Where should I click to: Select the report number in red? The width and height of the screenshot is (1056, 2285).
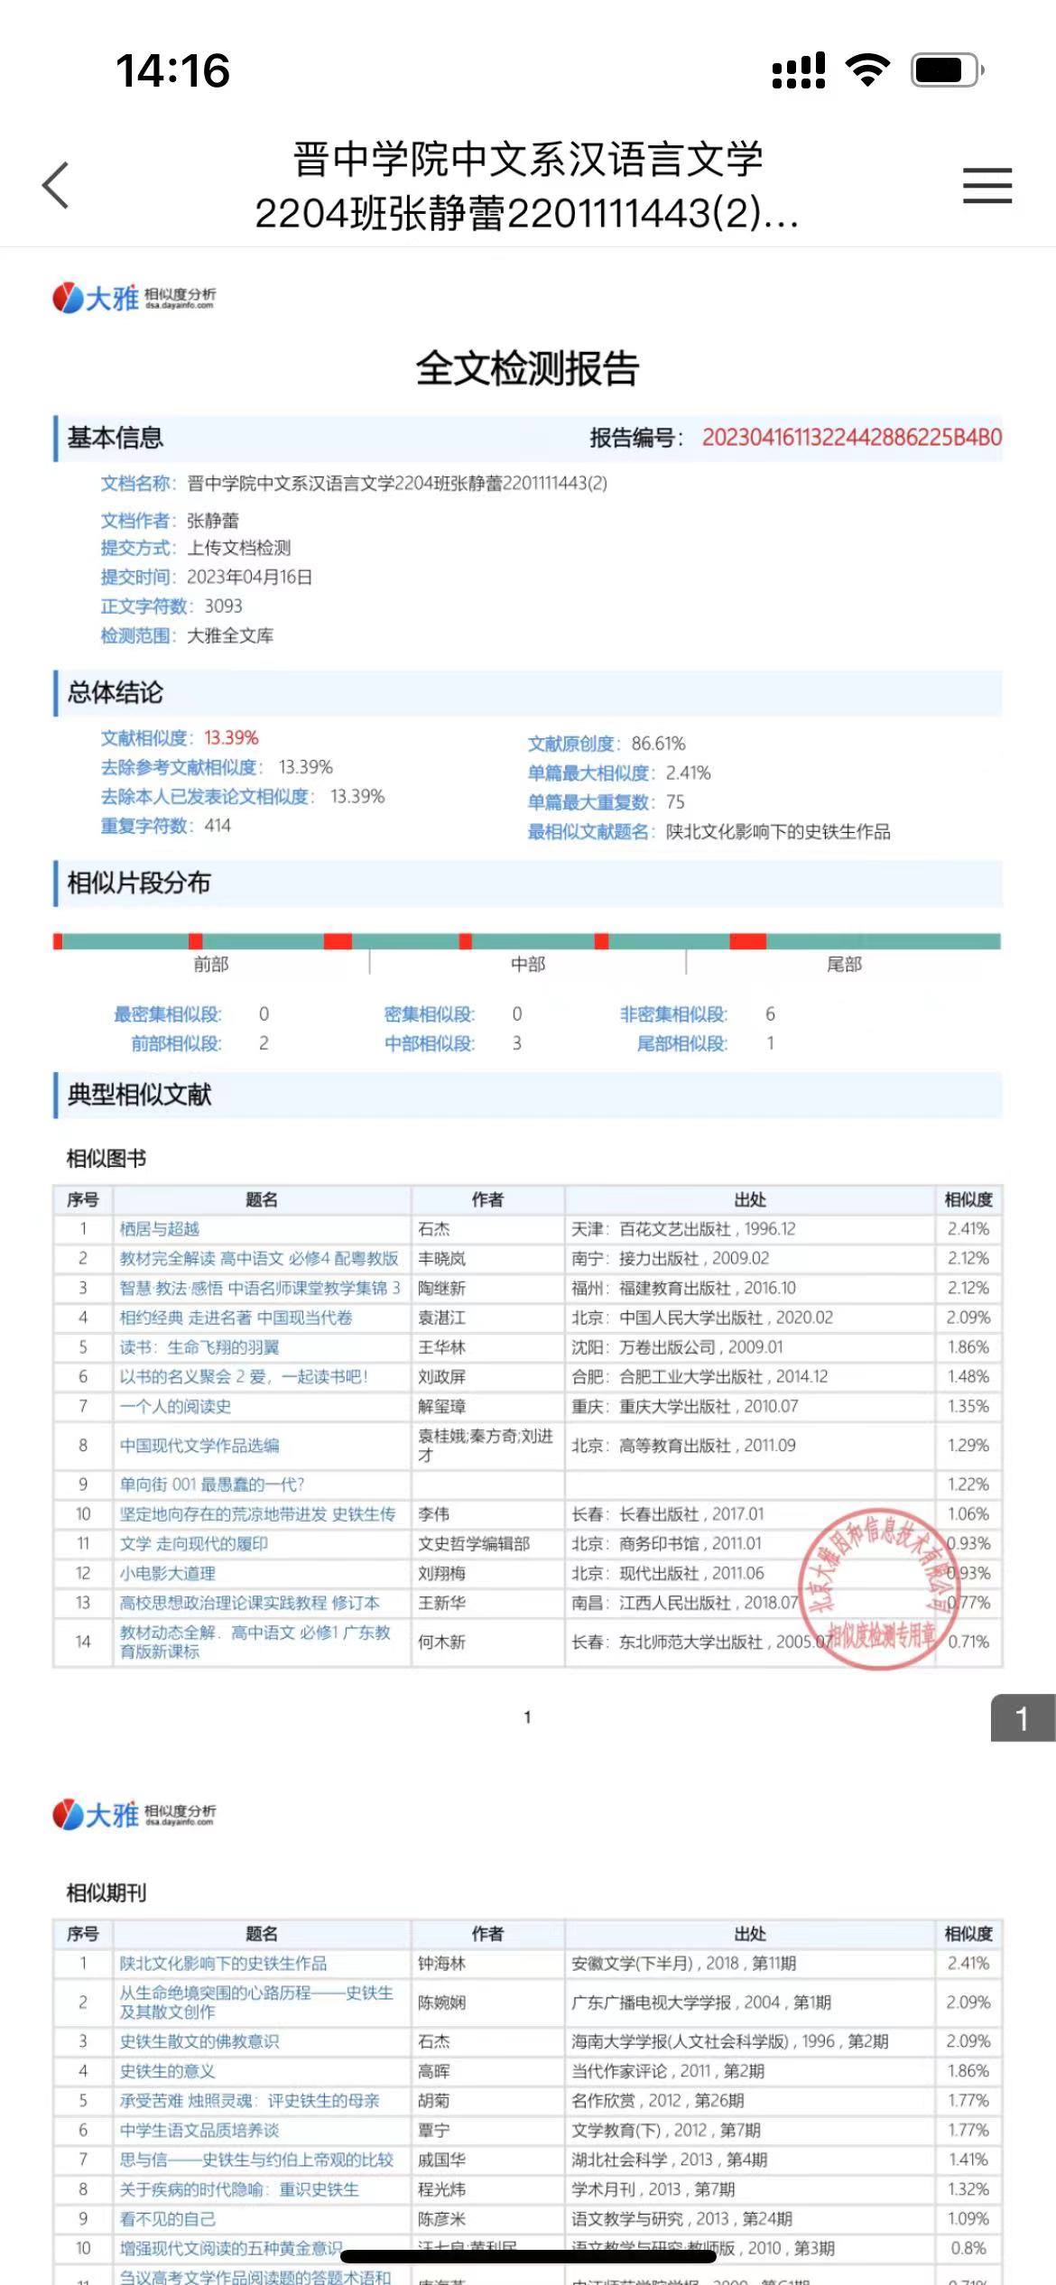point(852,438)
